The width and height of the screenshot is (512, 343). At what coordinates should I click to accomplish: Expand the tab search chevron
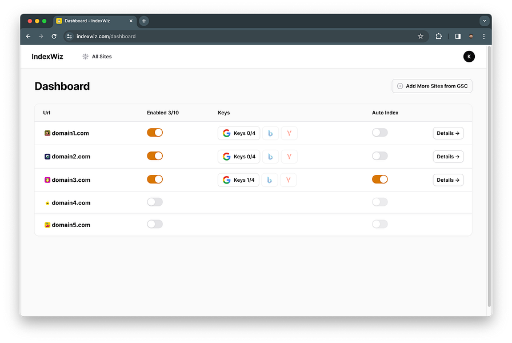tap(484, 21)
